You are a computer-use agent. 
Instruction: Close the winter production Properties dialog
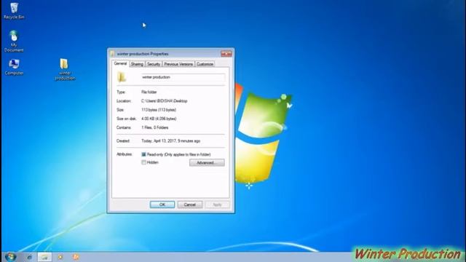click(x=226, y=54)
